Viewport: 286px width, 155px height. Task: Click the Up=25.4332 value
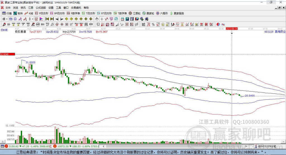[x=52, y=32]
